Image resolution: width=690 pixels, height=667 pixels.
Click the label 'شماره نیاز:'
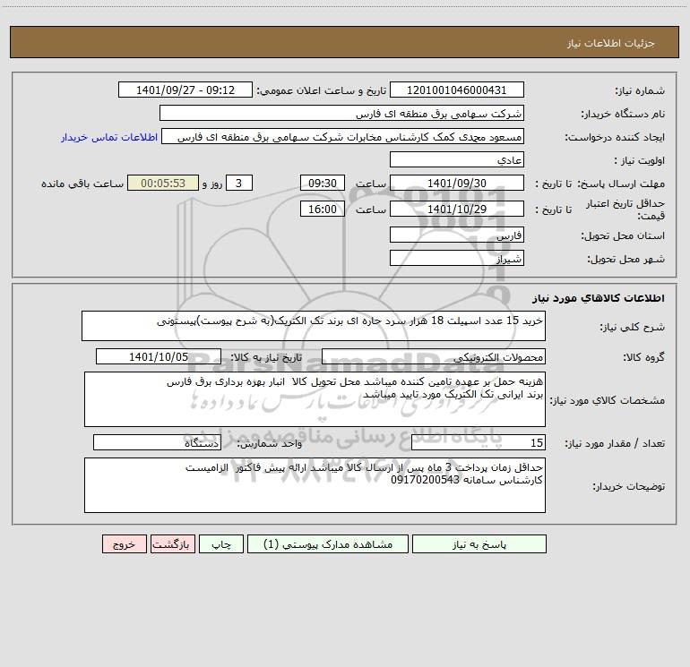(x=640, y=90)
